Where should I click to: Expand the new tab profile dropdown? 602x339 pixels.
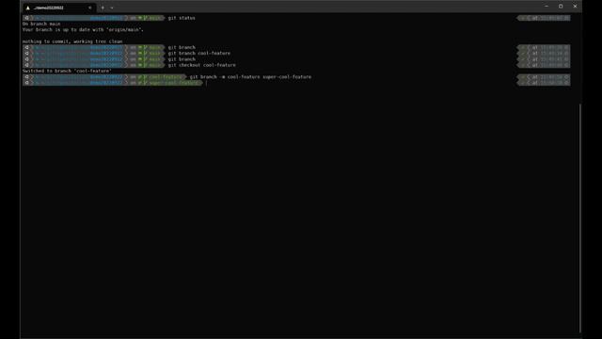point(112,8)
